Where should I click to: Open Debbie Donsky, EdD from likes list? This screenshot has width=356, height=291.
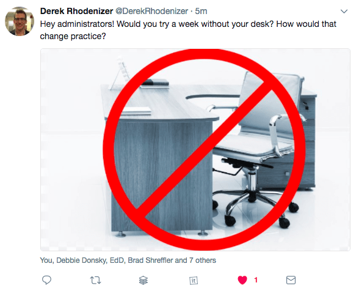tap(91, 260)
